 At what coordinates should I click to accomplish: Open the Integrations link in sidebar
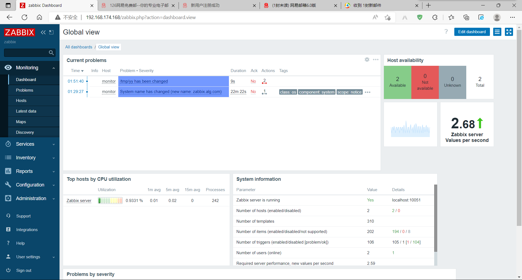pos(27,230)
